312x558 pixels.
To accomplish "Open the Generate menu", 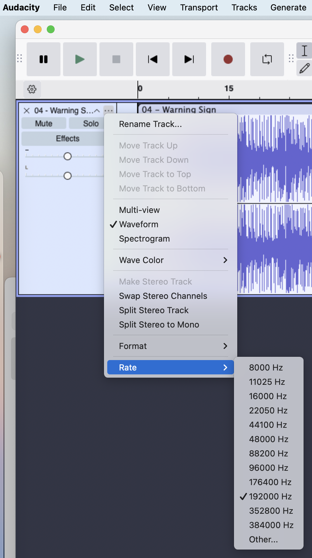I will [288, 7].
